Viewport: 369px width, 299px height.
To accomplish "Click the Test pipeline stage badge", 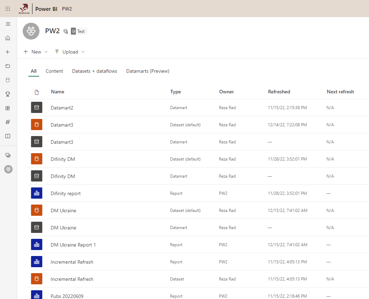I will [79, 31].
